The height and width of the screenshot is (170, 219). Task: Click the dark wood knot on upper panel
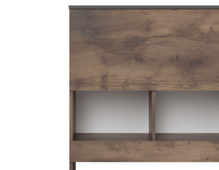tap(138, 57)
